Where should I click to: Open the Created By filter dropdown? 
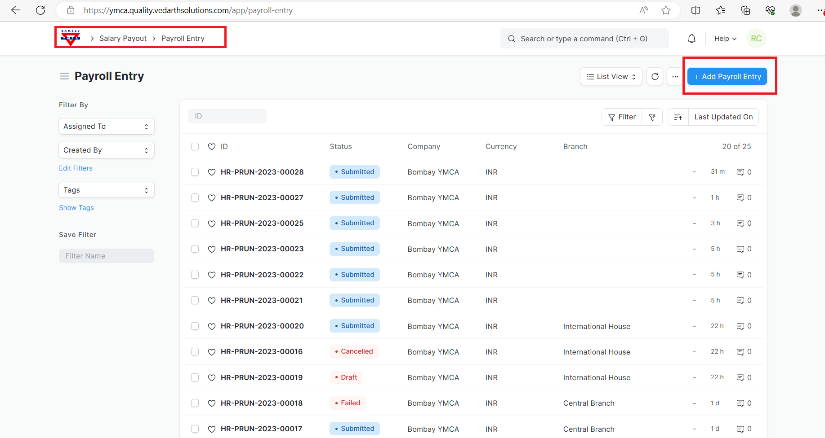coord(106,150)
